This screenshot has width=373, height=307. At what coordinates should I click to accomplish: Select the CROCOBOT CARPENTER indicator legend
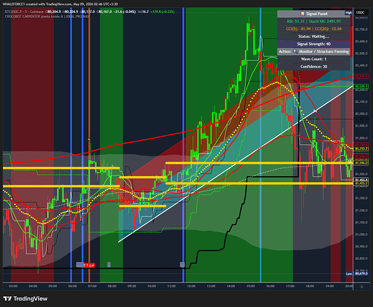[47, 17]
